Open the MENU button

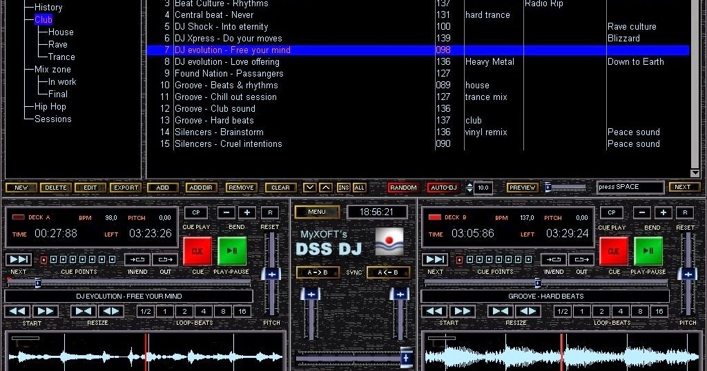click(317, 212)
